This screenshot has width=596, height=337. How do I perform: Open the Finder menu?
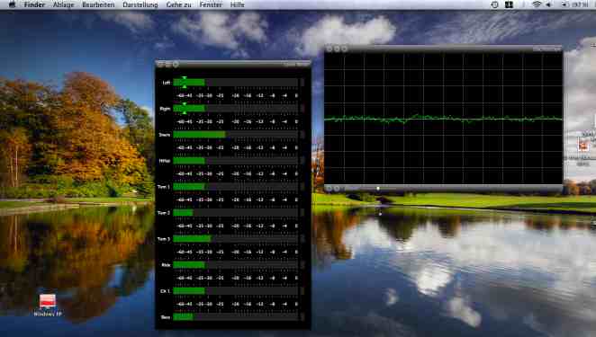click(34, 4)
